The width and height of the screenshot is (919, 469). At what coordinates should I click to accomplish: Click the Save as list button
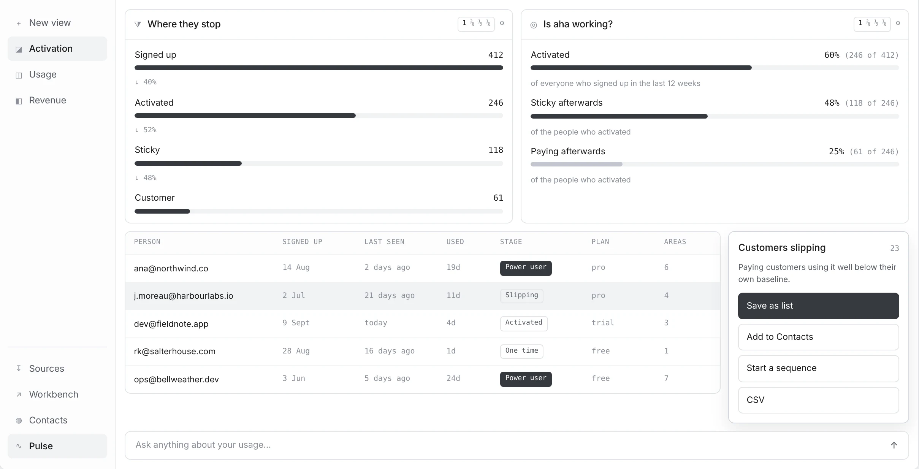(818, 306)
